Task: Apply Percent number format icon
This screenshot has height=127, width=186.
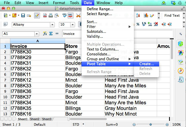Action: pos(138,24)
